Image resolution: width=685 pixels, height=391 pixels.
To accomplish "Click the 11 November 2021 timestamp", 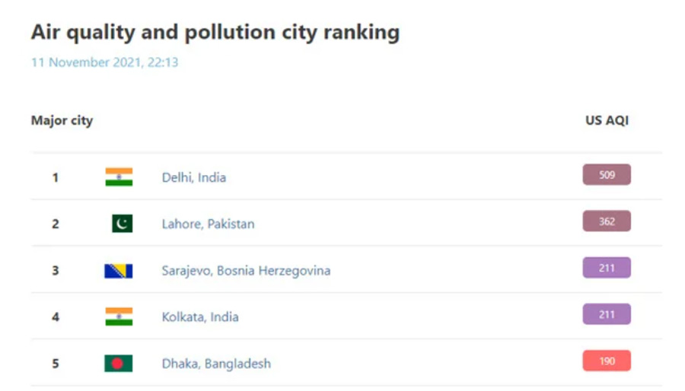I will pos(104,62).
